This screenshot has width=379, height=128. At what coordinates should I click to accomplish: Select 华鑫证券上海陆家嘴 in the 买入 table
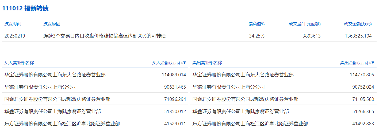[x=53, y=112]
